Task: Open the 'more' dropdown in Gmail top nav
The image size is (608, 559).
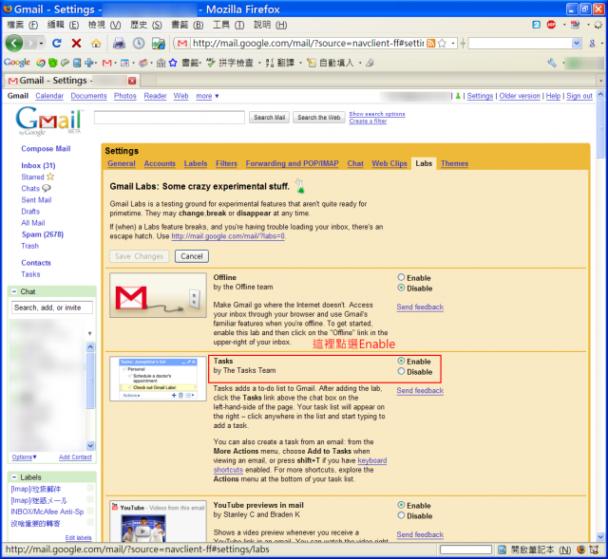Action: pyautogui.click(x=207, y=96)
